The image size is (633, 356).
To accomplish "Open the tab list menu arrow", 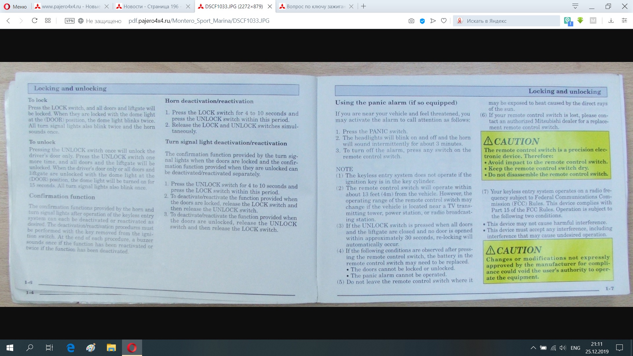I will coord(575,6).
